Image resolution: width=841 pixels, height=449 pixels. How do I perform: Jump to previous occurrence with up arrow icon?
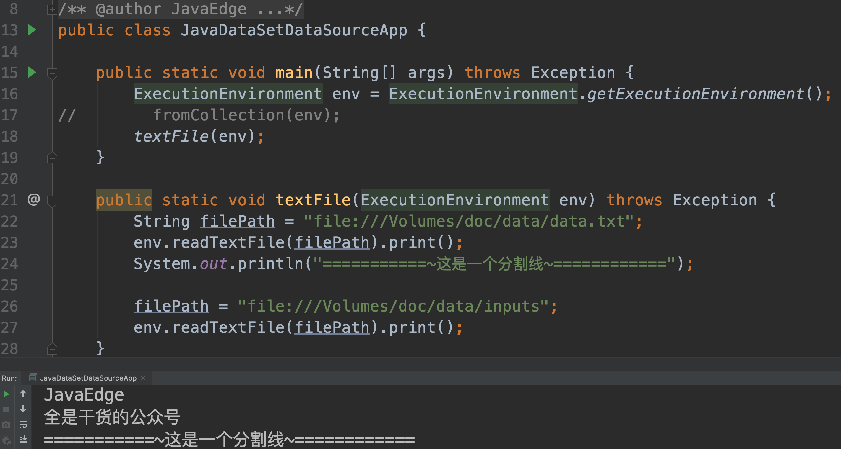pos(23,394)
